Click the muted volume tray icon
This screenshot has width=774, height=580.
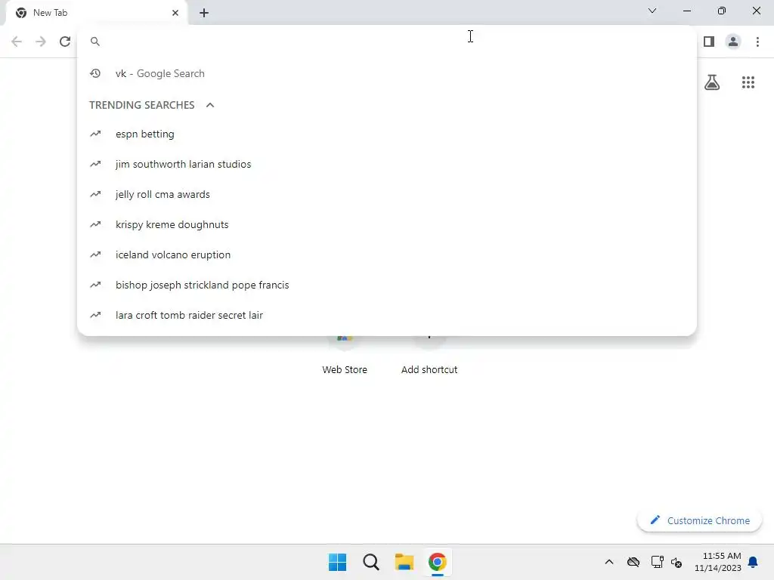[x=676, y=562]
